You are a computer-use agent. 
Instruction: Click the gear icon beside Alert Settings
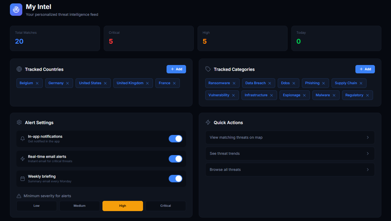coord(19,122)
